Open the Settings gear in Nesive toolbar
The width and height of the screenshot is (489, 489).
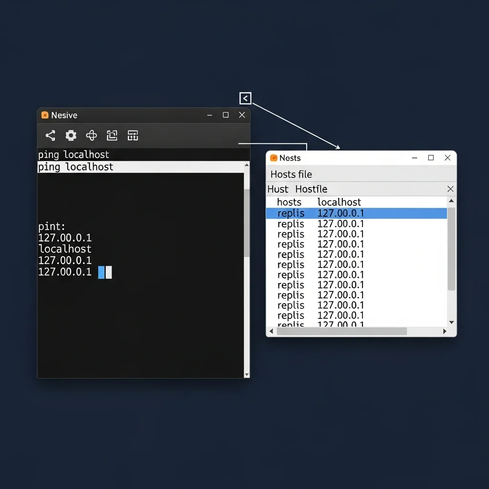click(71, 135)
